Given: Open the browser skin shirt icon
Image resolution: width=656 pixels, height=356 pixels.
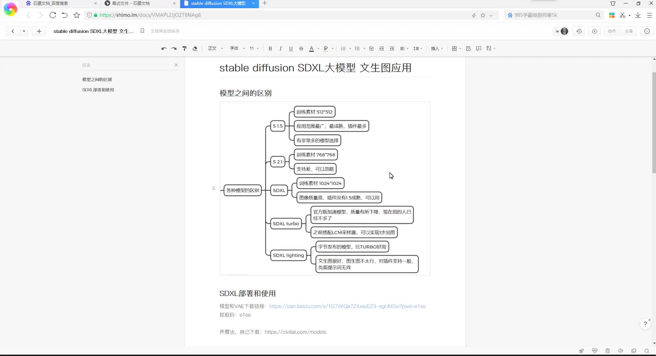Looking at the screenshot, I should [613, 3].
